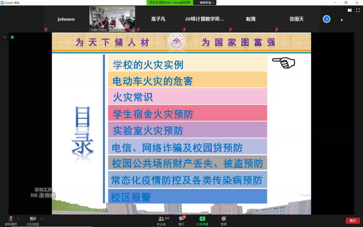Enter full screen mode

coord(358,10)
